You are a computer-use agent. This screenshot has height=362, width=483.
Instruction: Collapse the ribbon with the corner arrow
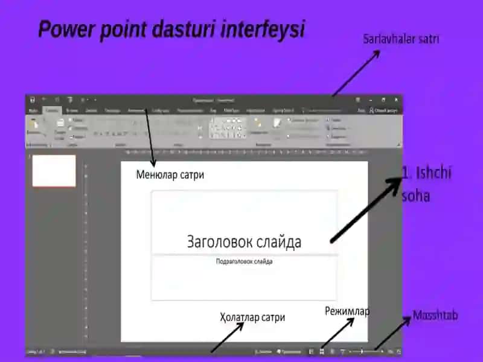(398, 144)
